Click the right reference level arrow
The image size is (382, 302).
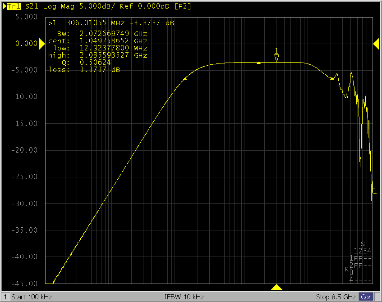375,43
